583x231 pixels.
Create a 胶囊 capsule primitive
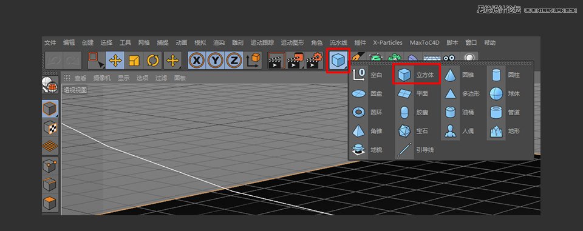pos(414,112)
